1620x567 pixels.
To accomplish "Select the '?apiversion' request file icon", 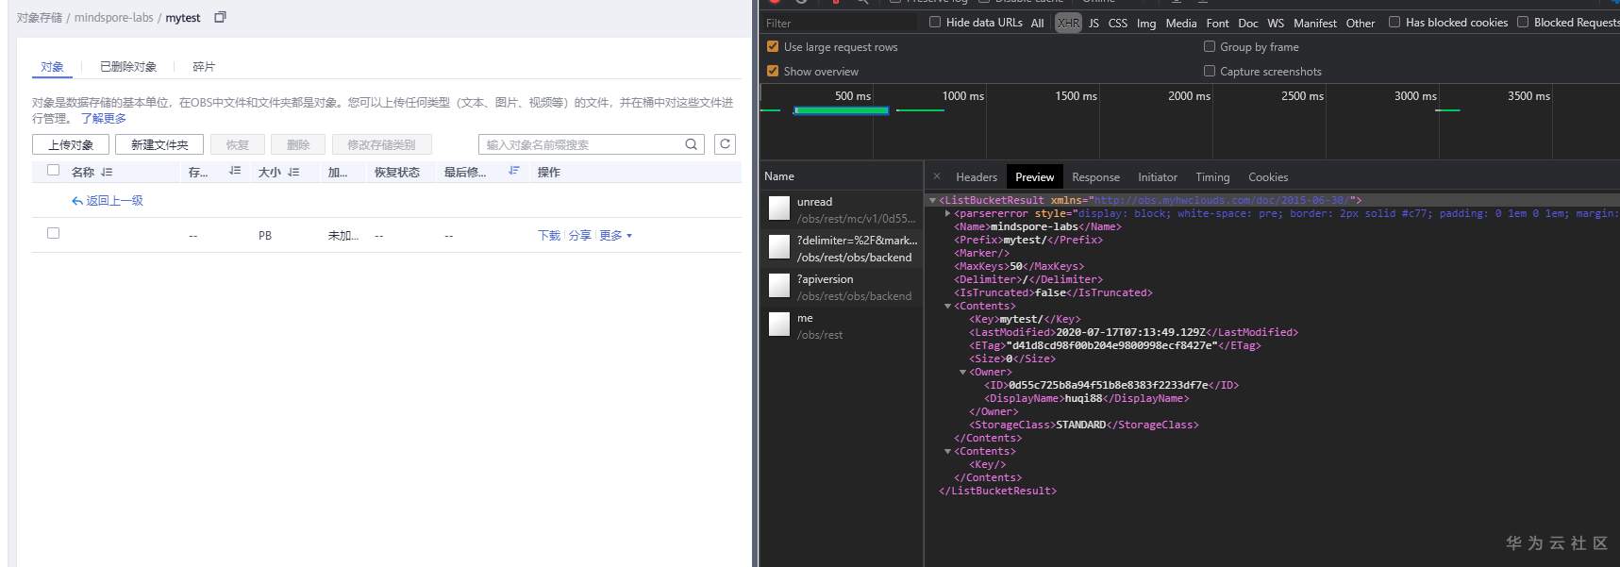I will coord(778,285).
